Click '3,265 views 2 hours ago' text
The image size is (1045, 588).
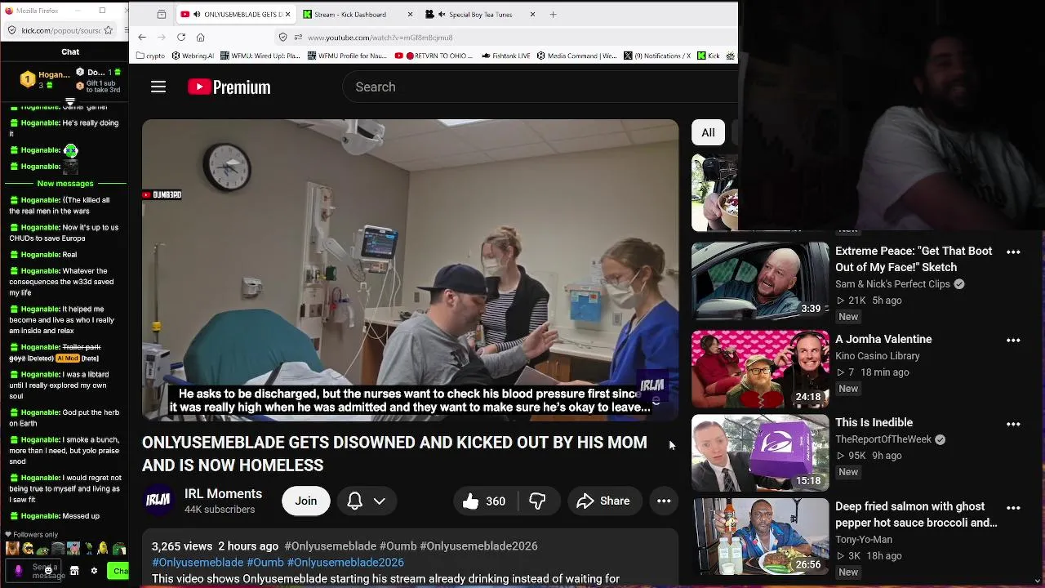(216, 546)
